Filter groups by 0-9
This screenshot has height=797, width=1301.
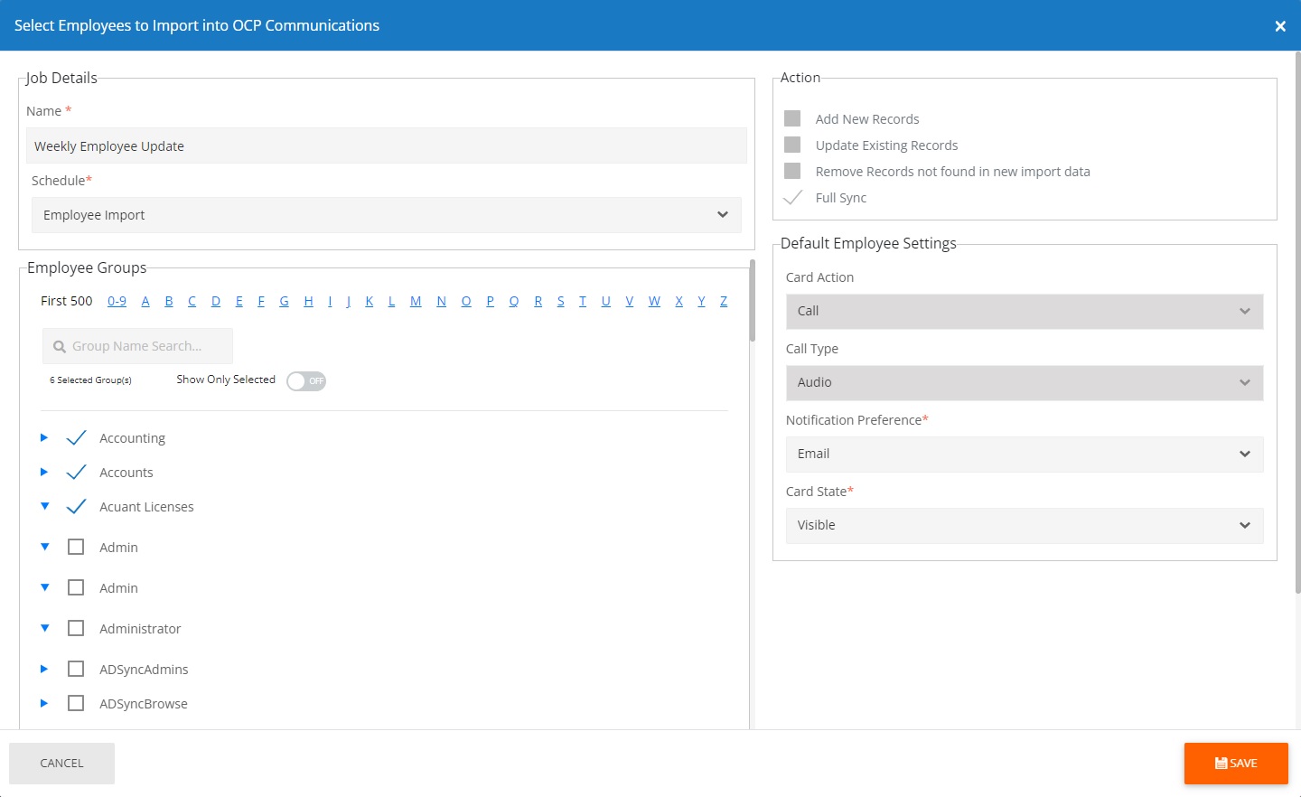117,301
